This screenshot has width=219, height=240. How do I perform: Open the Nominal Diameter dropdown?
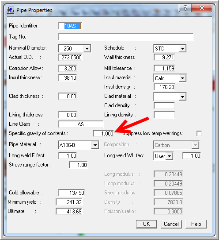(87, 49)
